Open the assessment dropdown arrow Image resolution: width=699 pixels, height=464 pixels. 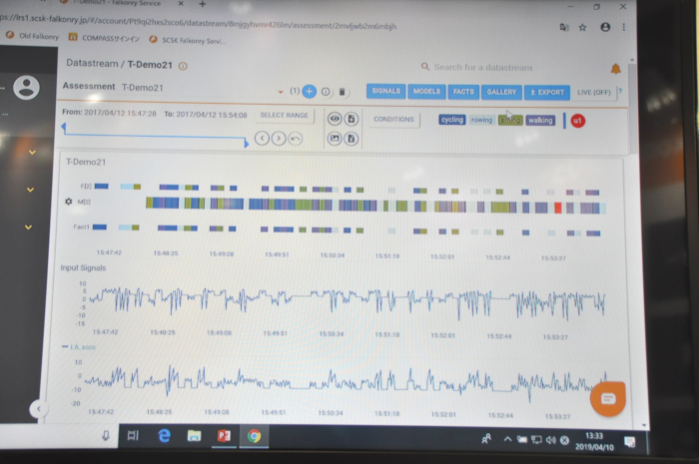(281, 92)
